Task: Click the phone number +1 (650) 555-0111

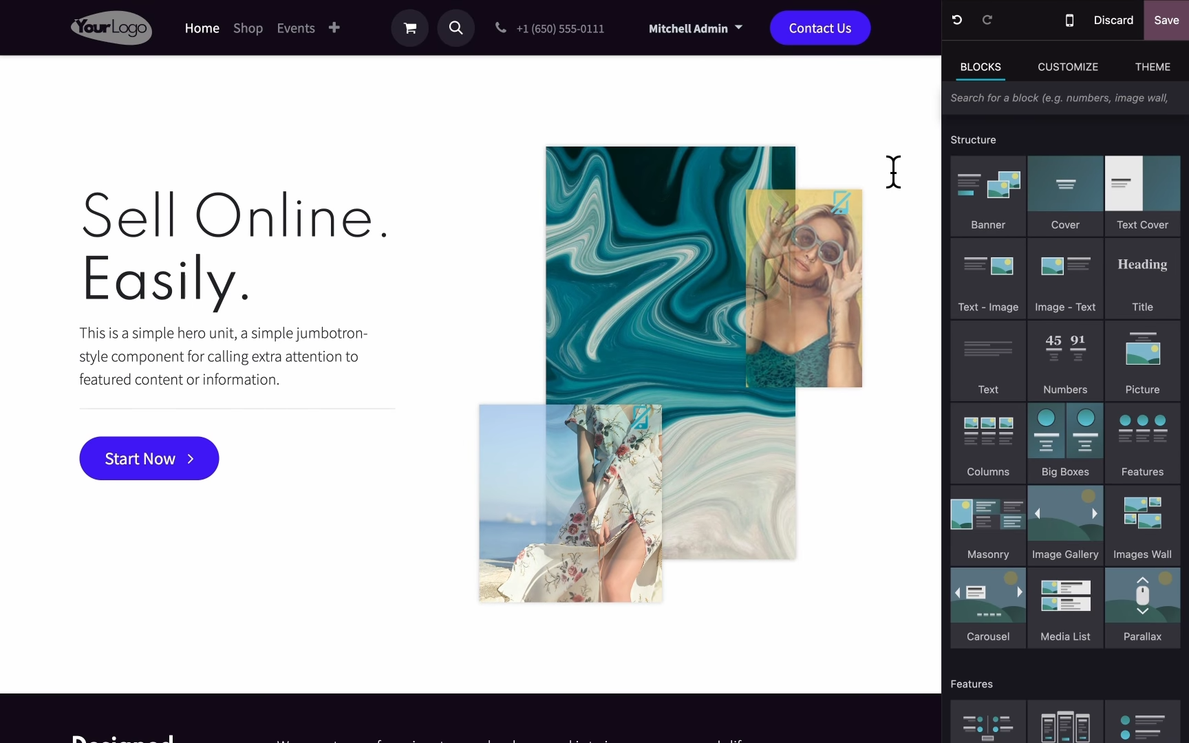Action: click(560, 29)
